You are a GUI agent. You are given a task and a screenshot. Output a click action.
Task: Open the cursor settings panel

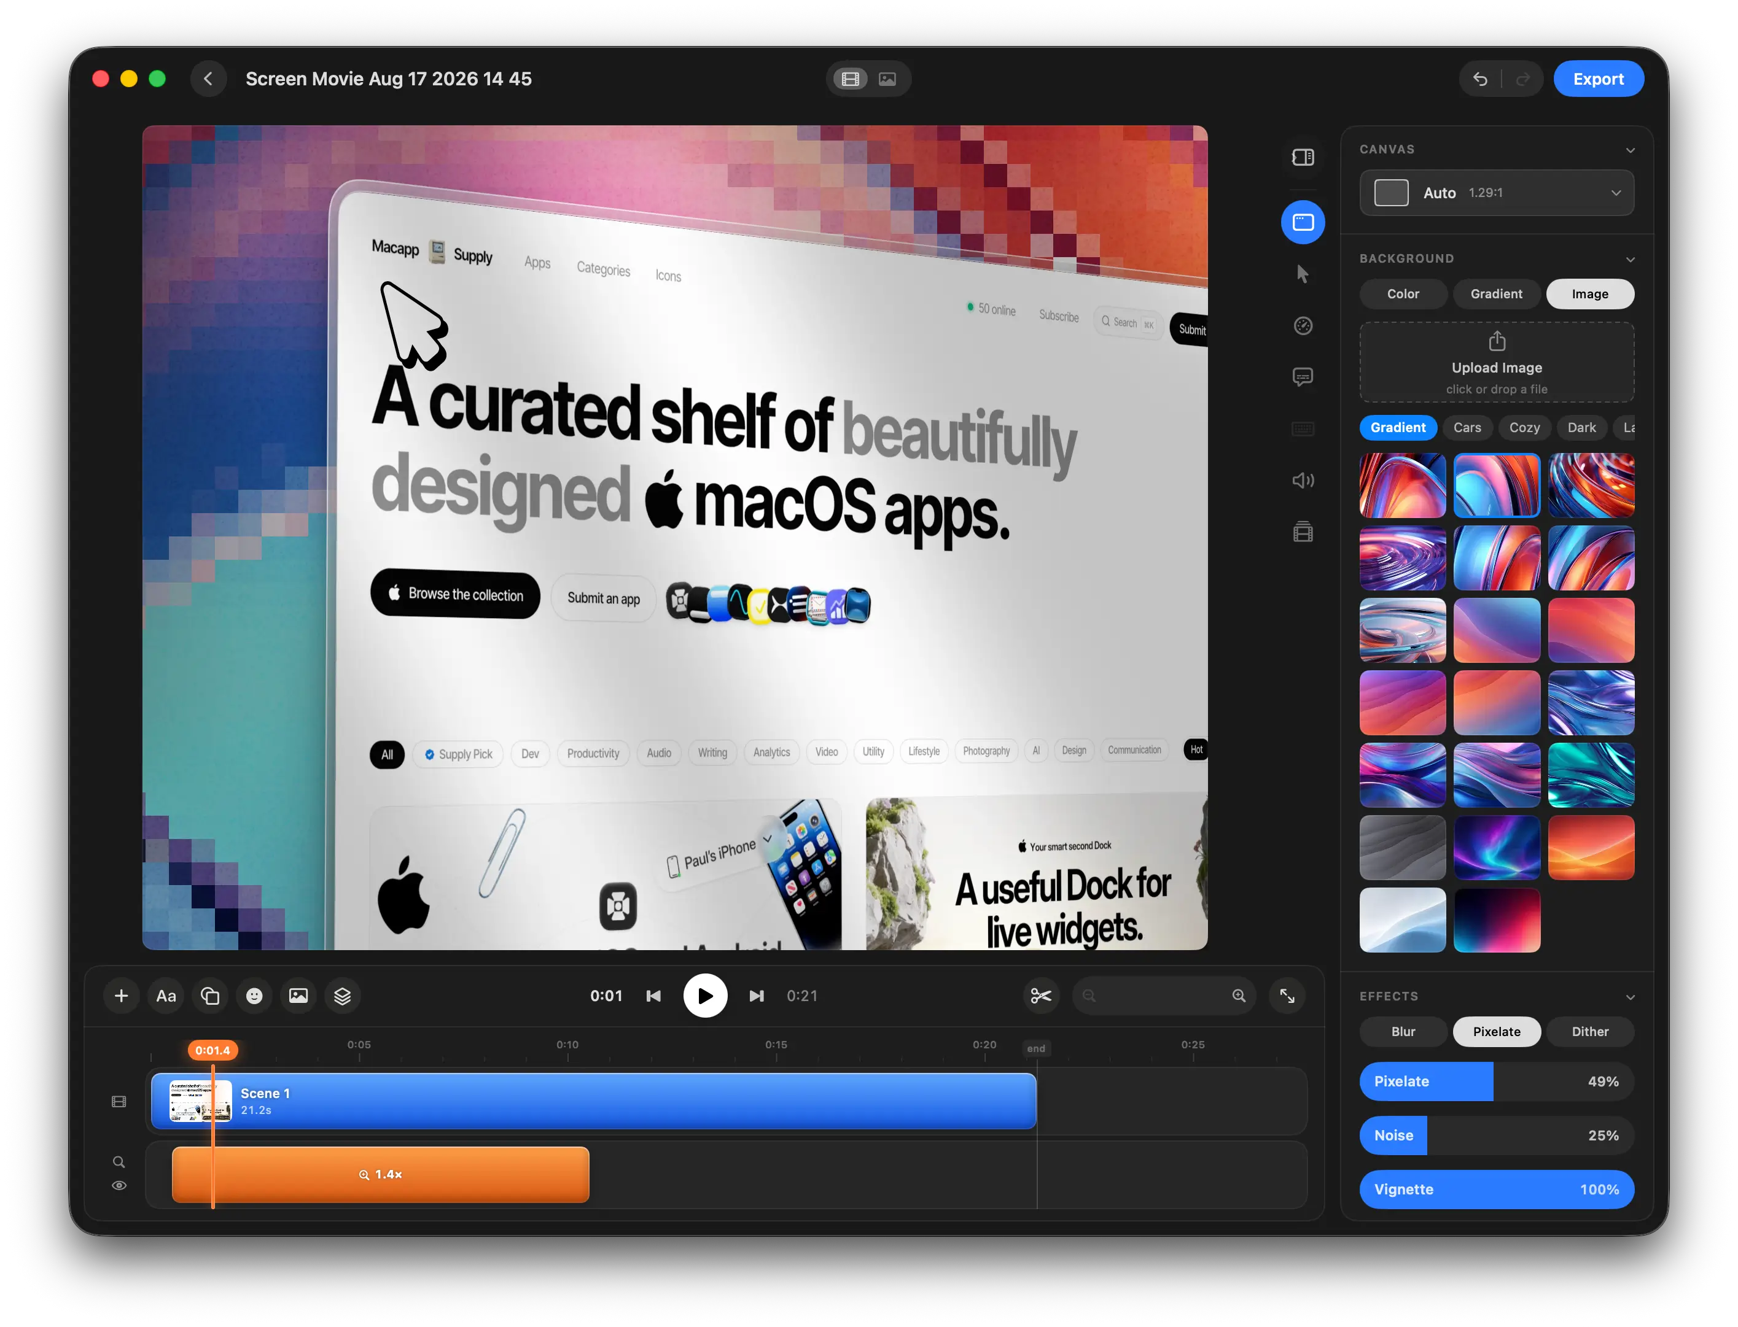pyautogui.click(x=1303, y=274)
